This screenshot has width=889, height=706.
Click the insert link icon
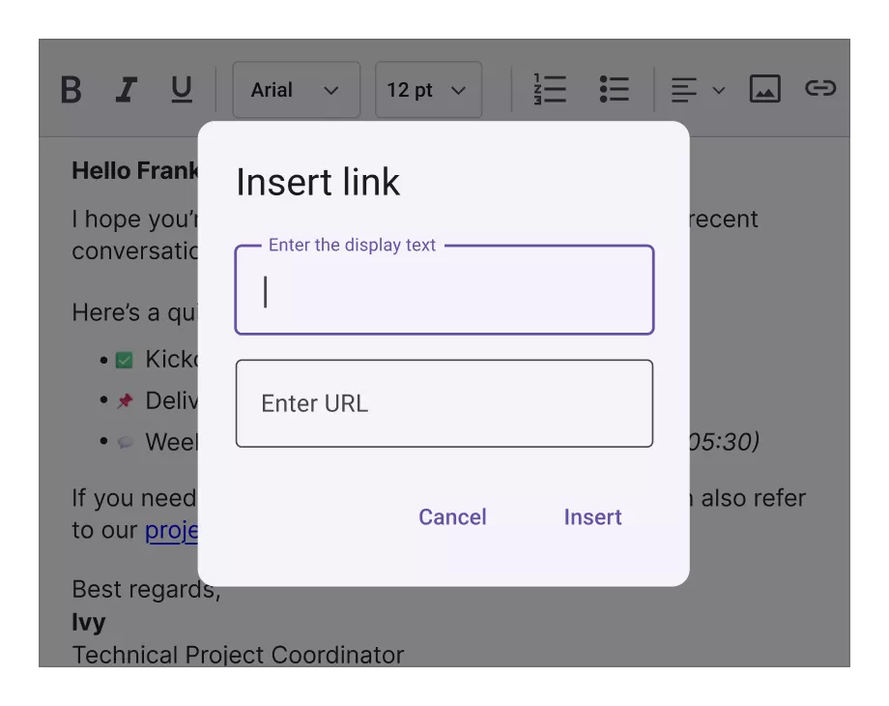tap(820, 89)
